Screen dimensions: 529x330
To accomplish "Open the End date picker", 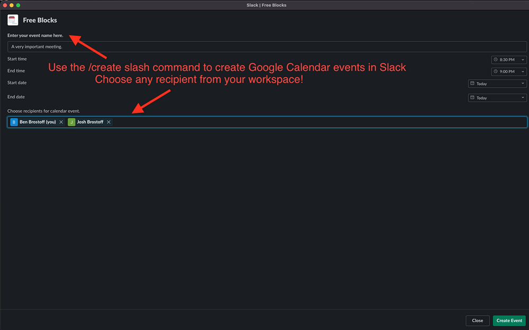I will [x=497, y=98].
